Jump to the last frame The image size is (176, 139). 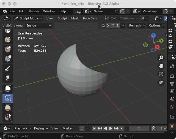122,128
